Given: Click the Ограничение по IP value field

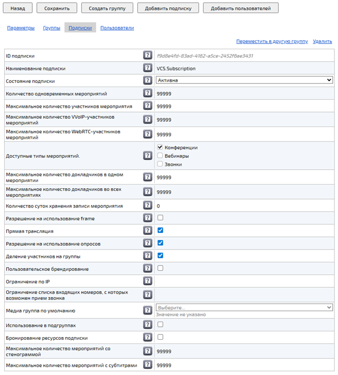Looking at the screenshot, I should [x=244, y=281].
